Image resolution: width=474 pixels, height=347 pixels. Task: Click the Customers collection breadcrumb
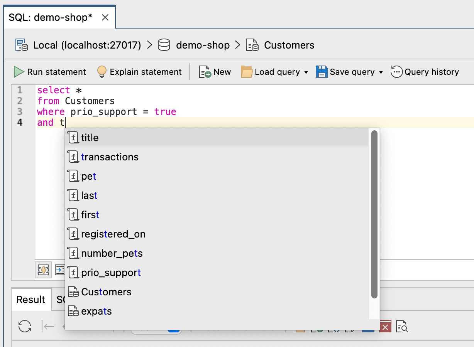289,45
